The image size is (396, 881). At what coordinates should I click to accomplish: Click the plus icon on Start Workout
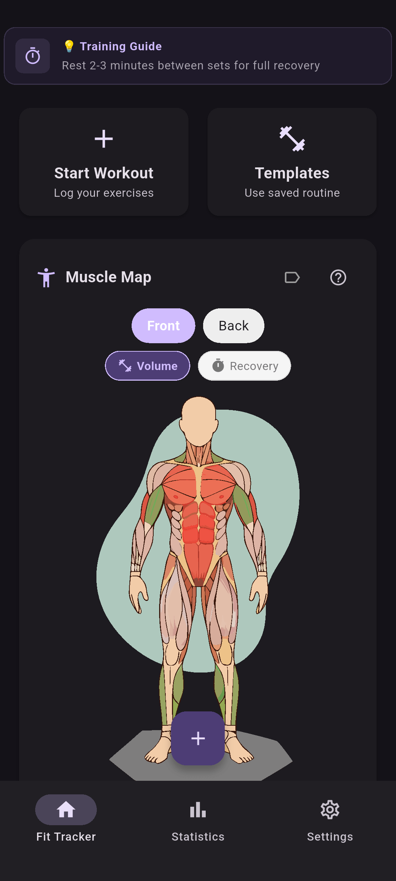(104, 139)
